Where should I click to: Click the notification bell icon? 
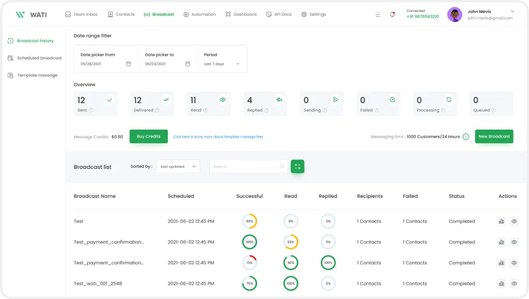pos(392,14)
